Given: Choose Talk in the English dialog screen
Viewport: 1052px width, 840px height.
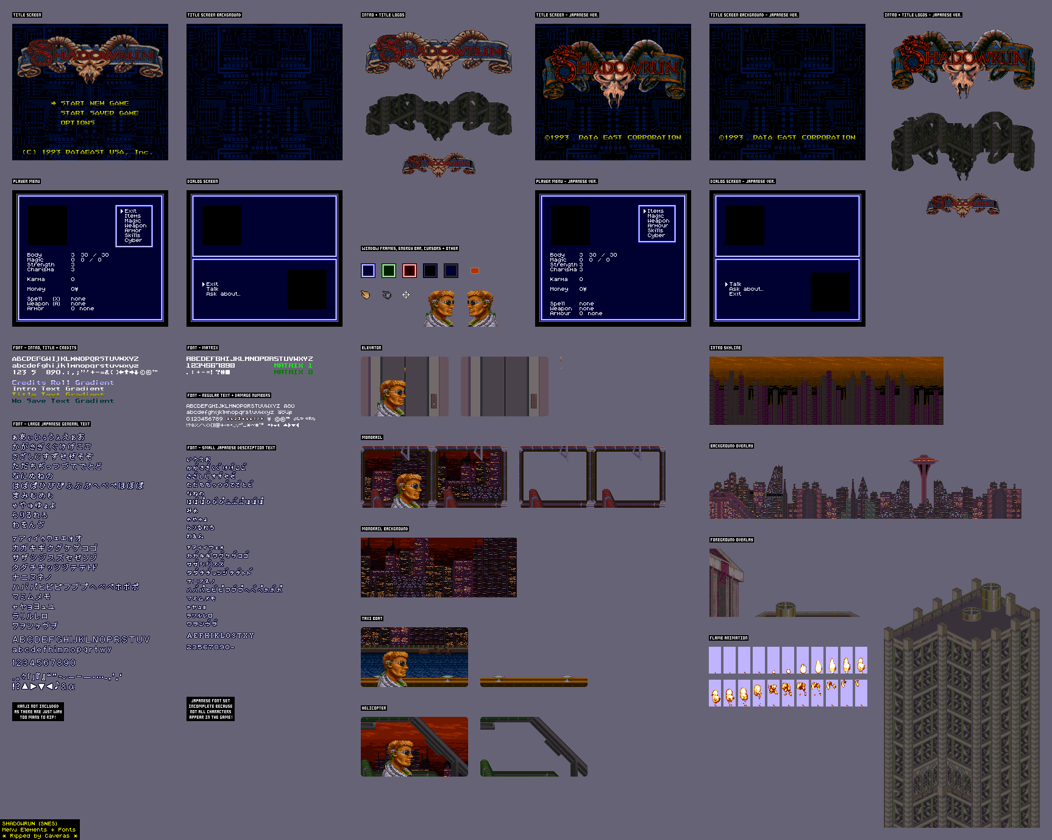Looking at the screenshot, I should [212, 289].
